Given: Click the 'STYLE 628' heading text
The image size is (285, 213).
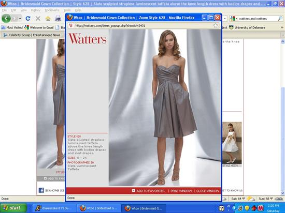Looking at the screenshot, I should pyautogui.click(x=74, y=136).
